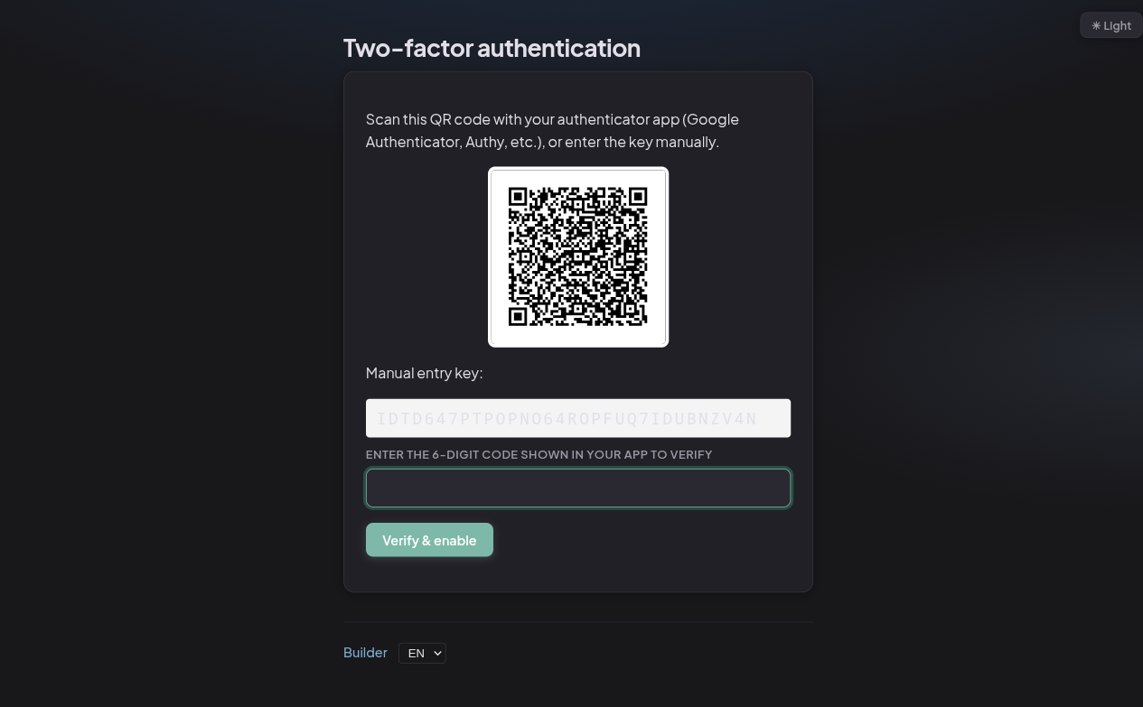The image size is (1143, 707).
Task: Click inside the white QR code frame
Action: coord(578,256)
